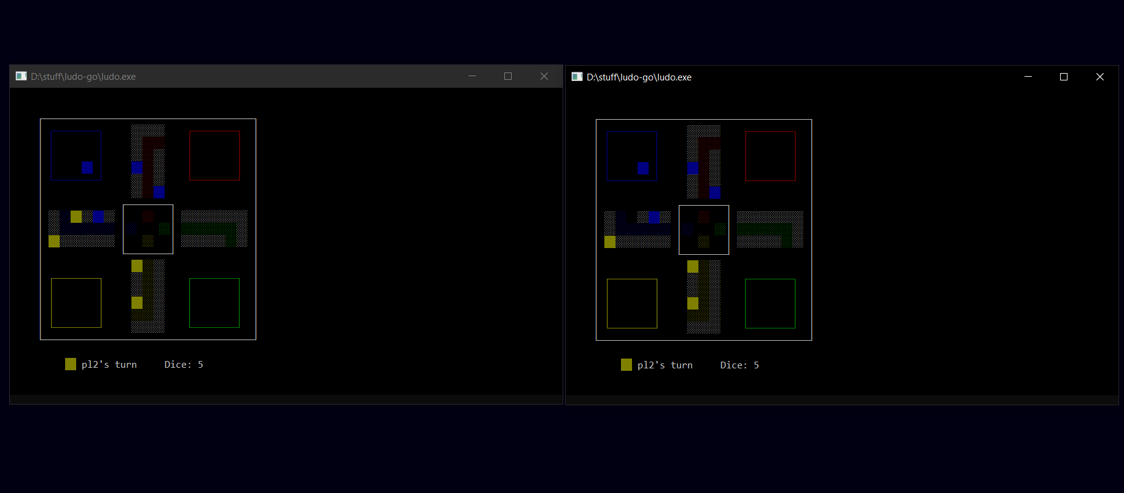Click the "Dice: 5" text in the right window
Image resolution: width=1124 pixels, height=493 pixels.
pos(740,365)
